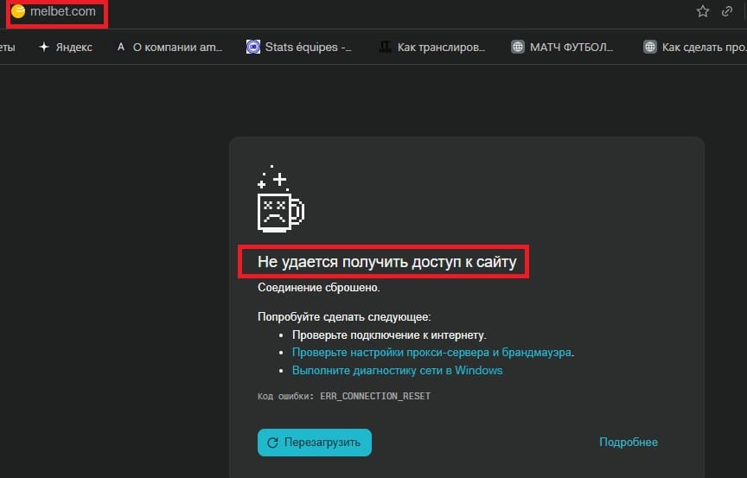
Task: Open the 'Как транслиров...' bookmark
Action: 432,48
